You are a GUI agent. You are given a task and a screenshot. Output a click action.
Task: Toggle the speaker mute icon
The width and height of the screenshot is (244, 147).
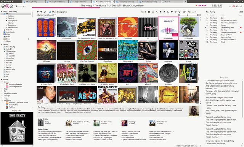(17, 6)
